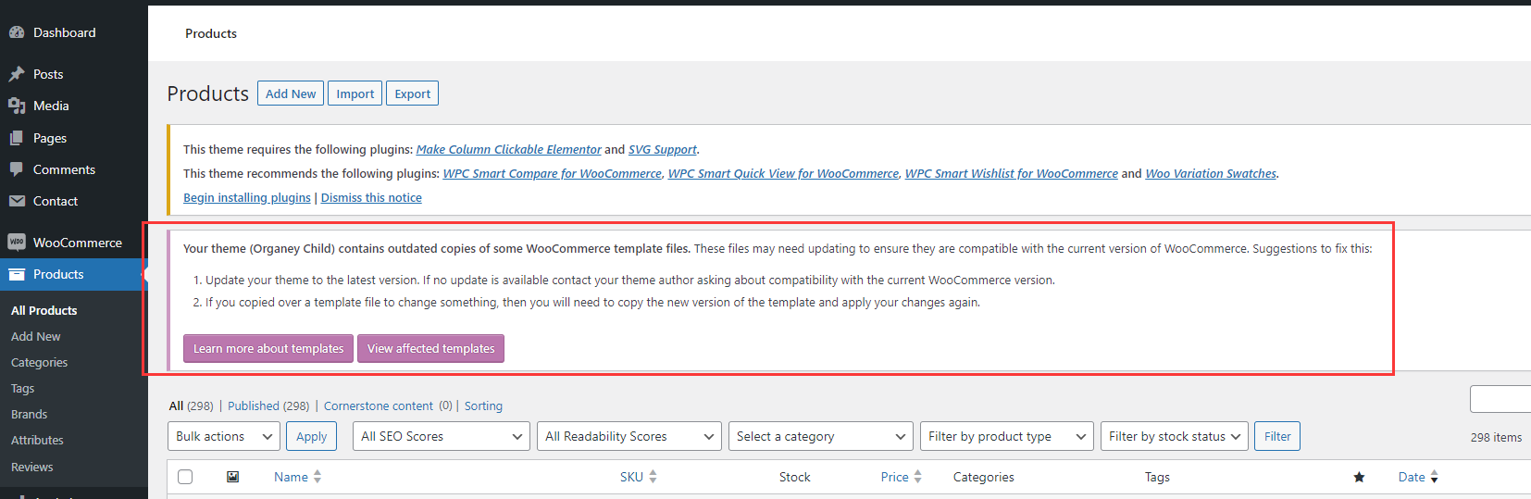The height and width of the screenshot is (499, 1531).
Task: Click the WooCommerce logo icon
Action: [x=17, y=243]
